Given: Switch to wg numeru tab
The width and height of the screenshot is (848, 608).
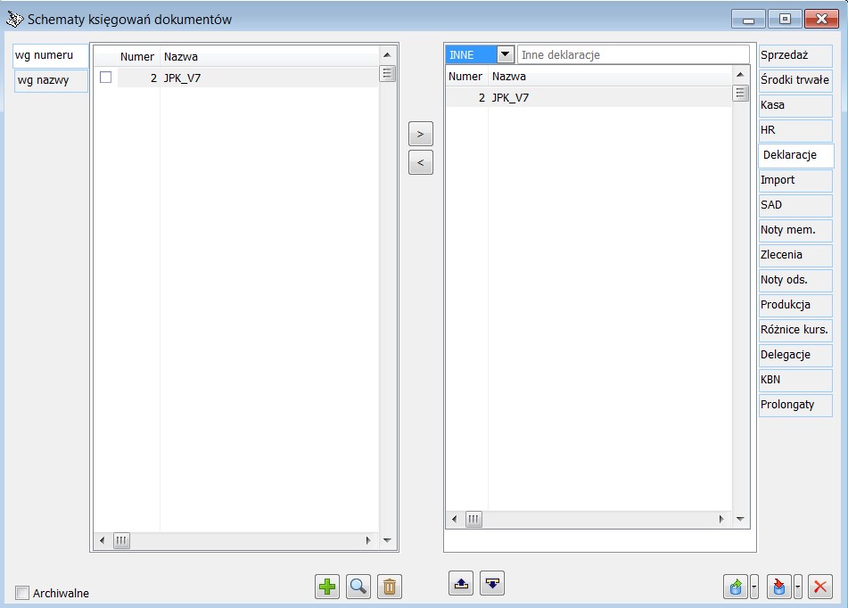Looking at the screenshot, I should pyautogui.click(x=51, y=55).
